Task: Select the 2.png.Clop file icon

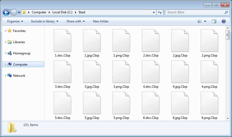Action: point(209,41)
